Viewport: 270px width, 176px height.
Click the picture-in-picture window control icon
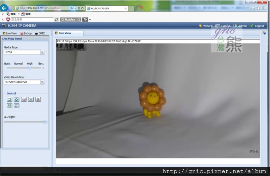pyautogui.click(x=16, y=106)
